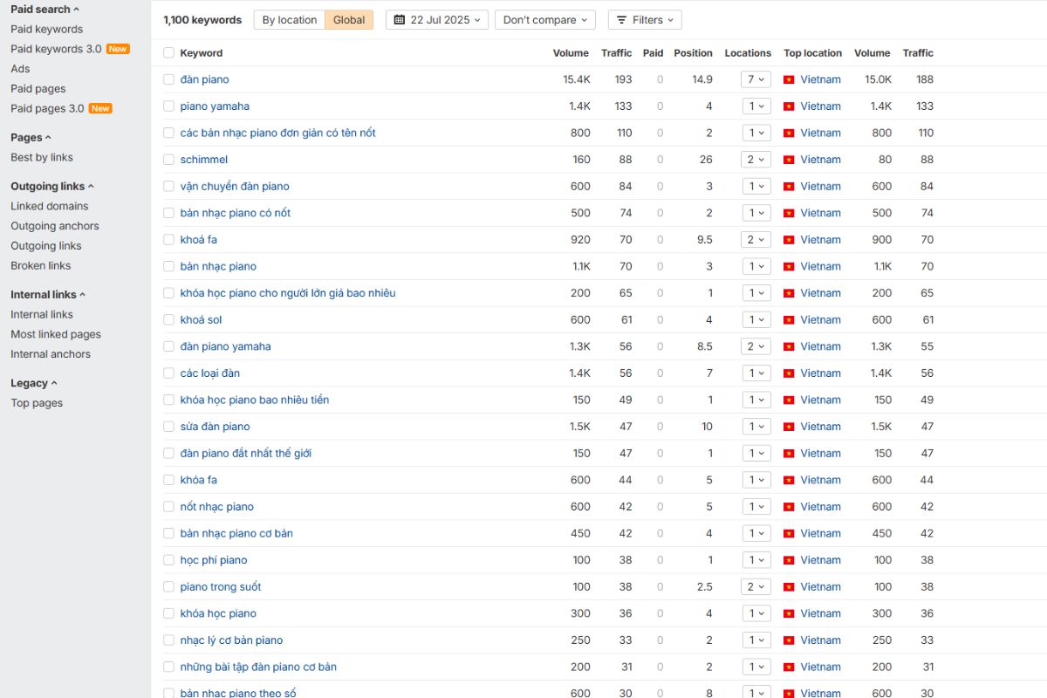The image size is (1047, 698).
Task: Click the Vietnam flag in schimmel row
Action: [x=789, y=160]
